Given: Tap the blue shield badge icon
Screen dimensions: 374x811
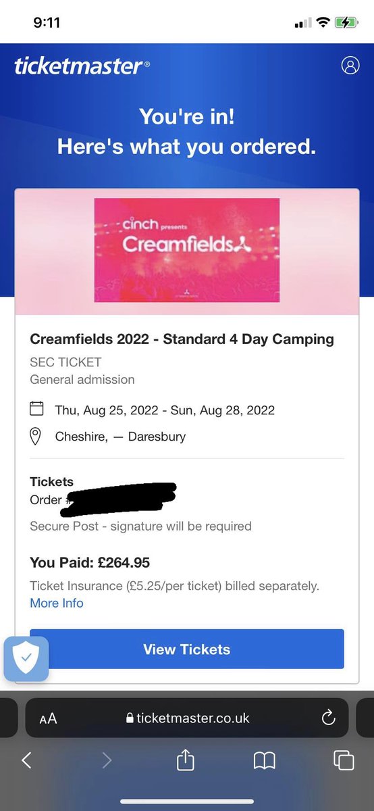Looking at the screenshot, I should point(26,658).
